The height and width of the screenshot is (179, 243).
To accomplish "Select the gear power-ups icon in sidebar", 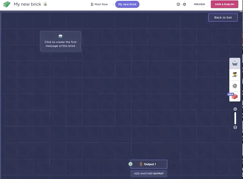I will coord(235,86).
